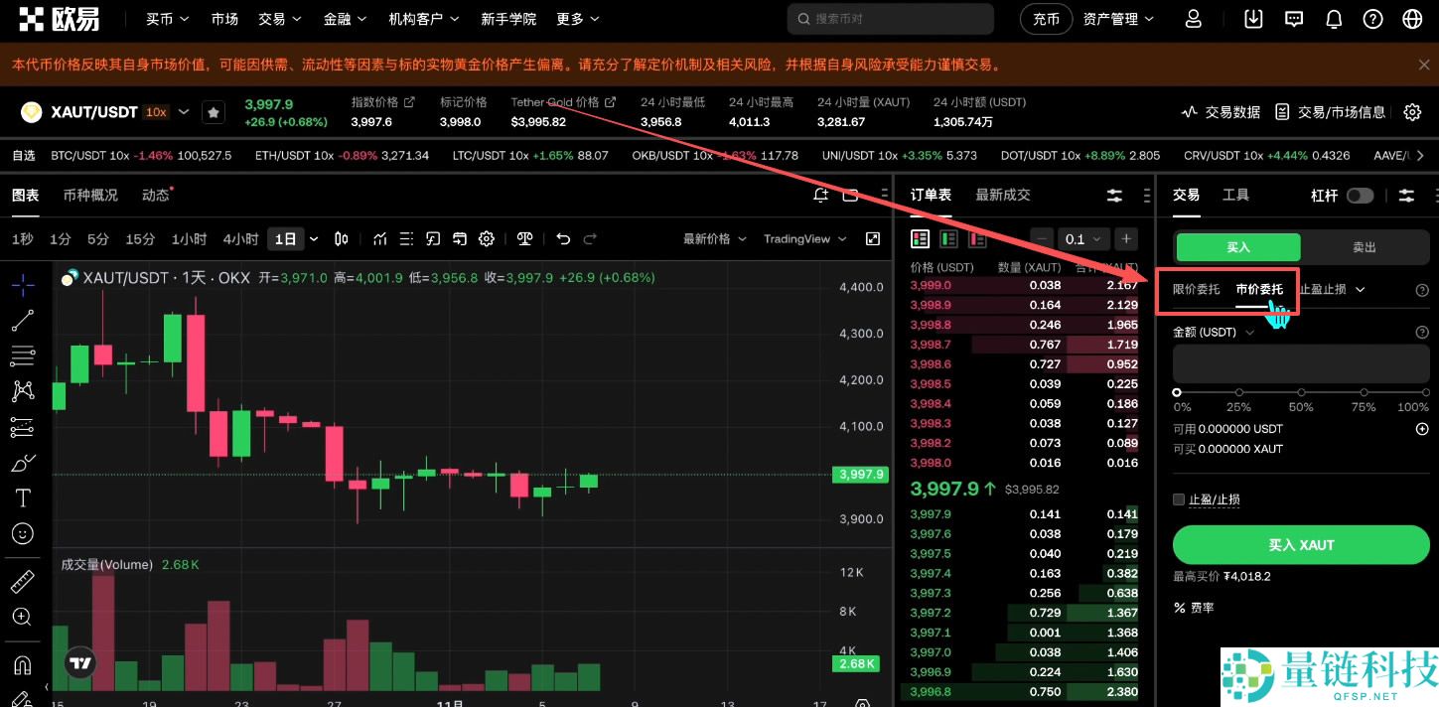Switch to the 最新成交 tab
This screenshot has height=707, width=1439.
point(1002,194)
